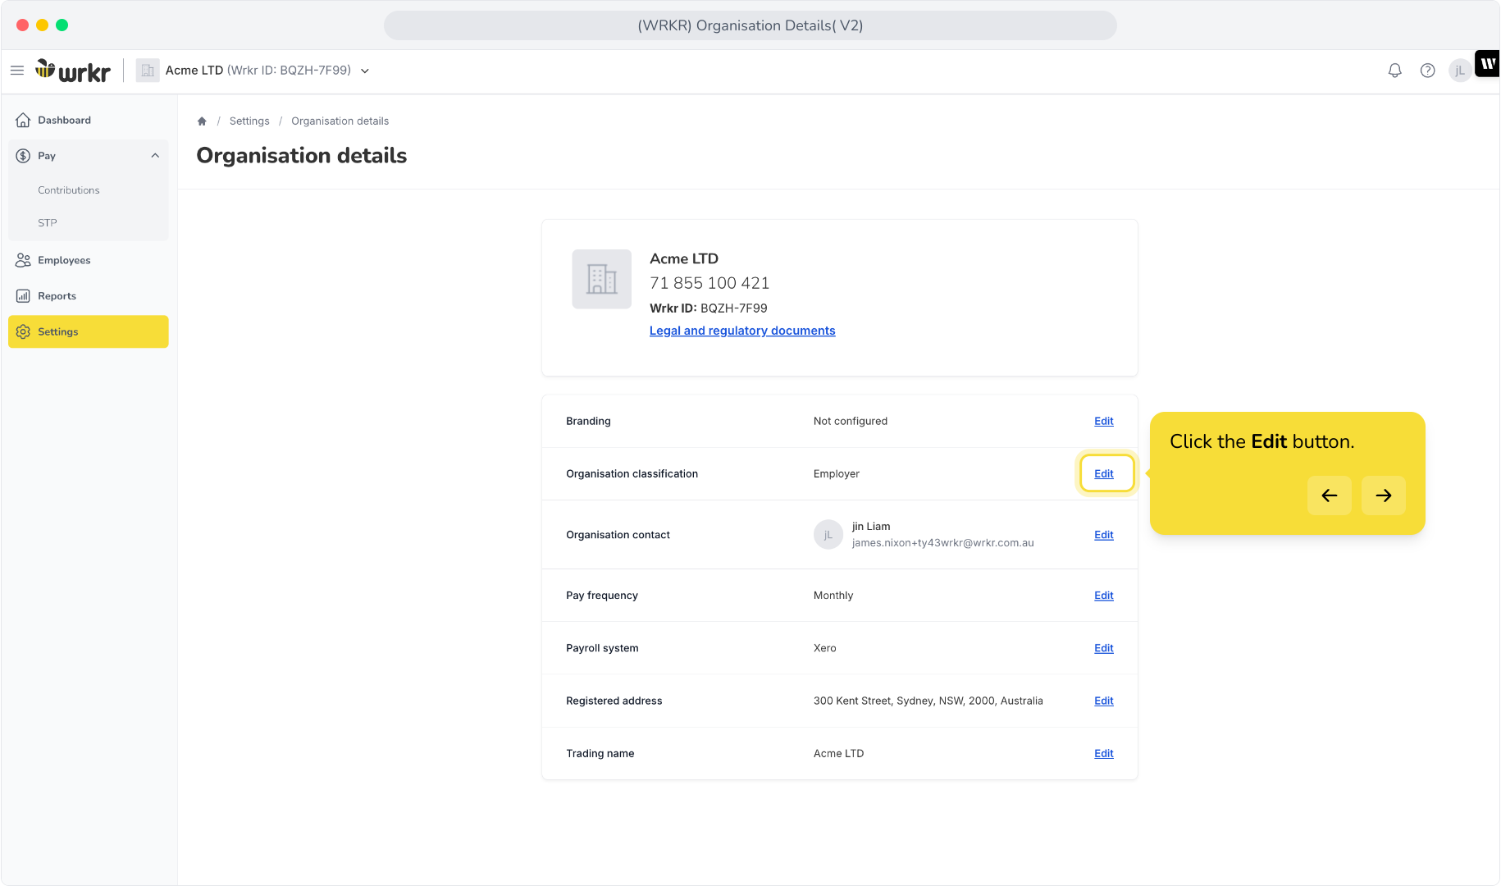The height and width of the screenshot is (886, 1501).
Task: Edit the Organisation contact
Action: point(1104,535)
